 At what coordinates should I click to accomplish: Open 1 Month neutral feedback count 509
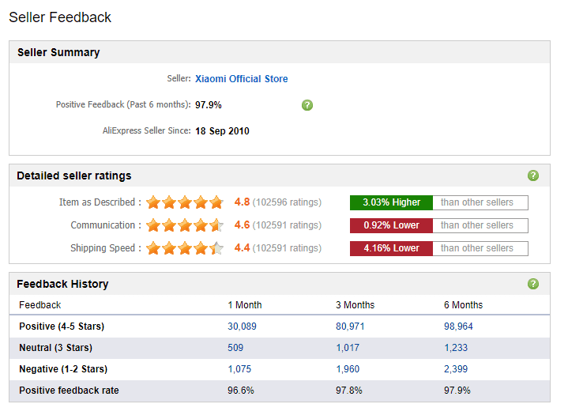pyautogui.click(x=235, y=348)
